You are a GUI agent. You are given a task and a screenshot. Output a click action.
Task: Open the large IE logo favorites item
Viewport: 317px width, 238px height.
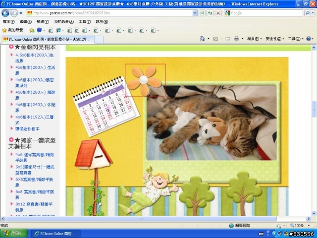[x=58, y=30]
